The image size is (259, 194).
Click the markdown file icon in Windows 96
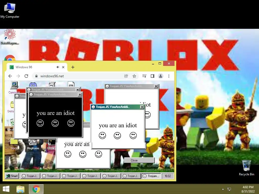point(71,84)
